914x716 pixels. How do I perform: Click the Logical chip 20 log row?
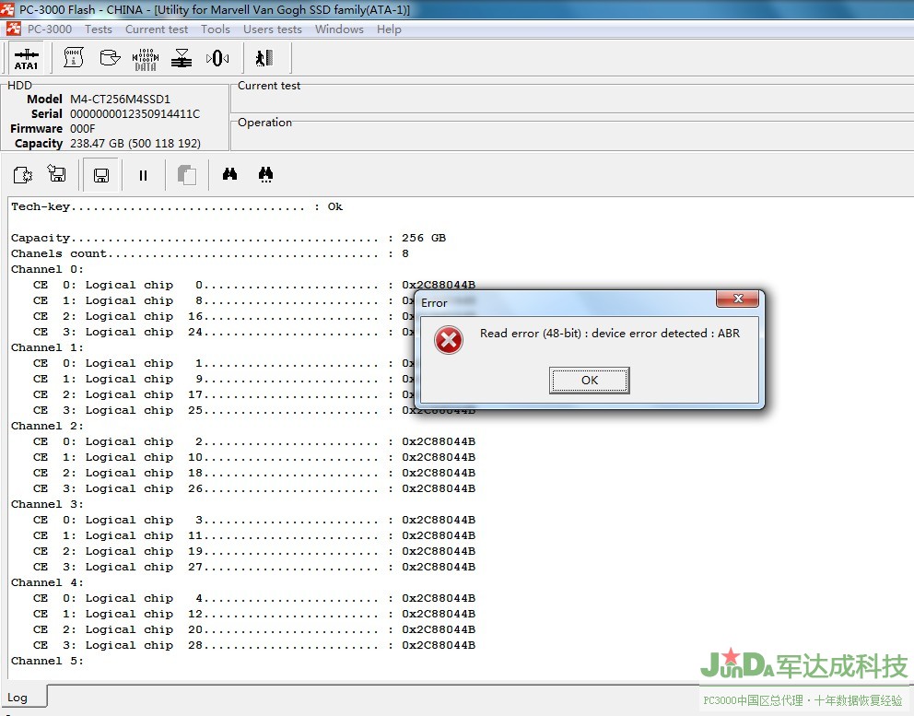(254, 629)
